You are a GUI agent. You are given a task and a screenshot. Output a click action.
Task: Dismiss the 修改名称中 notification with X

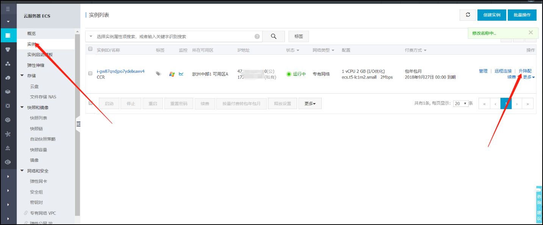click(x=530, y=32)
